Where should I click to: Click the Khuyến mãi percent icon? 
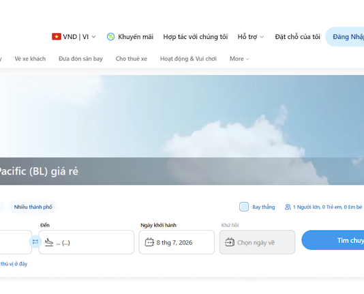coord(110,37)
